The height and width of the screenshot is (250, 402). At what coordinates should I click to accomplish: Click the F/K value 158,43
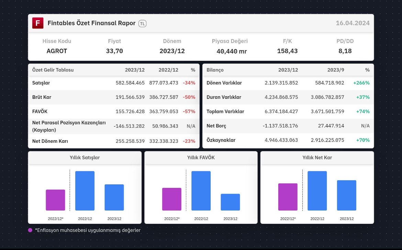[287, 51]
